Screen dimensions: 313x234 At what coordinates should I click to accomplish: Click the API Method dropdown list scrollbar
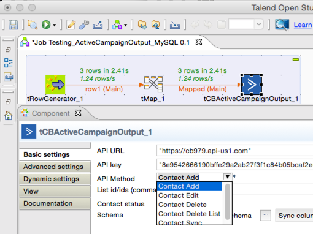click(227, 202)
